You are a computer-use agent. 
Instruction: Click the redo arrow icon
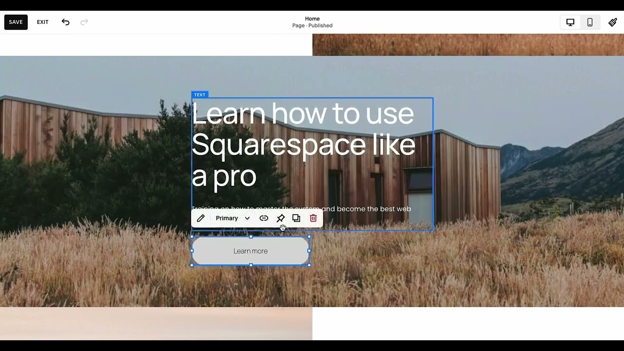84,22
